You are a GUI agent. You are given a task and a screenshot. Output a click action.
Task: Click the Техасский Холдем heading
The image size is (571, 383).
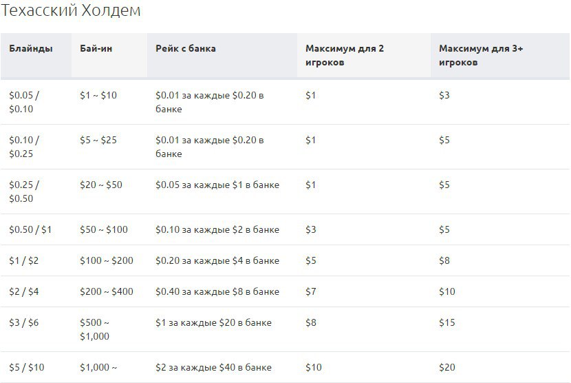(x=71, y=10)
